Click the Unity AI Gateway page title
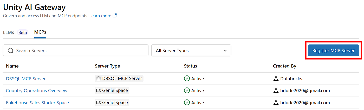Viewport: 364px width, 110px height. [34, 7]
